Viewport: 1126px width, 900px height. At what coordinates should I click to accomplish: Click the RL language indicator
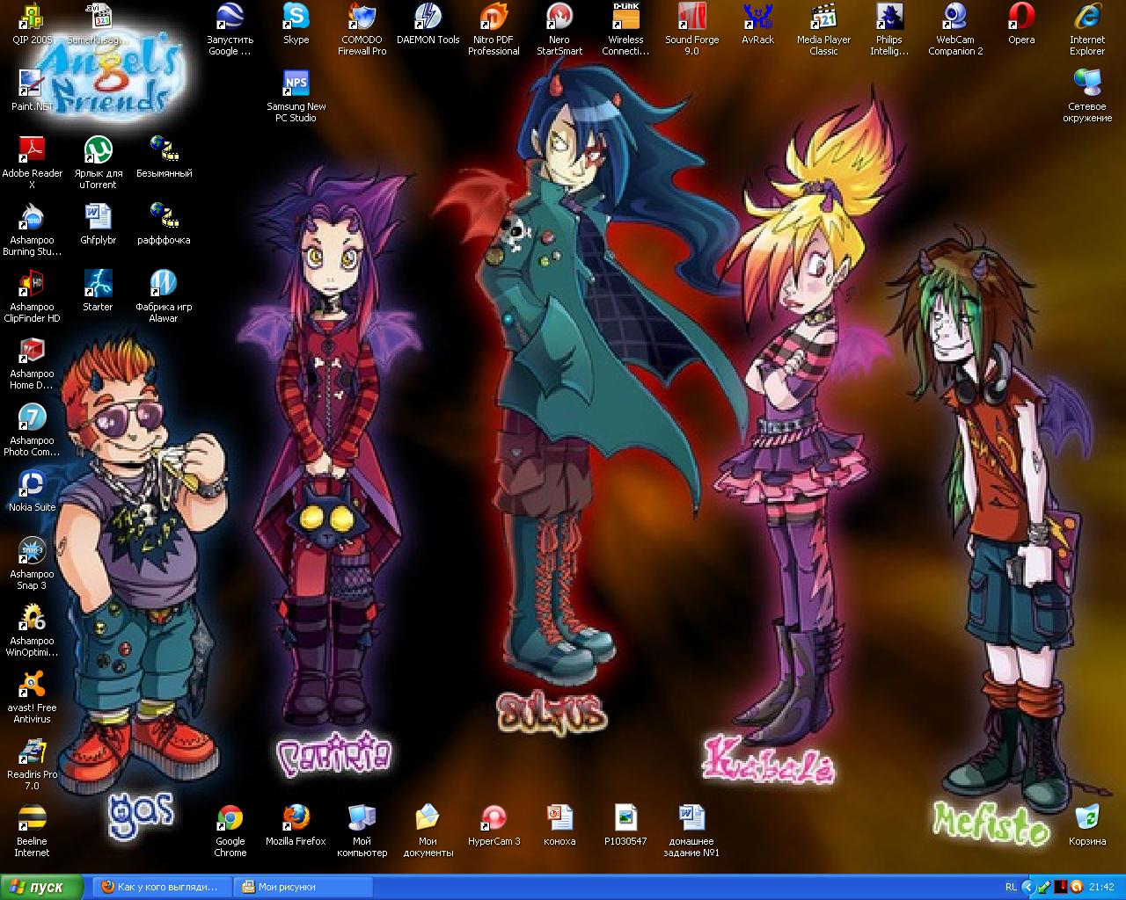(x=1012, y=887)
